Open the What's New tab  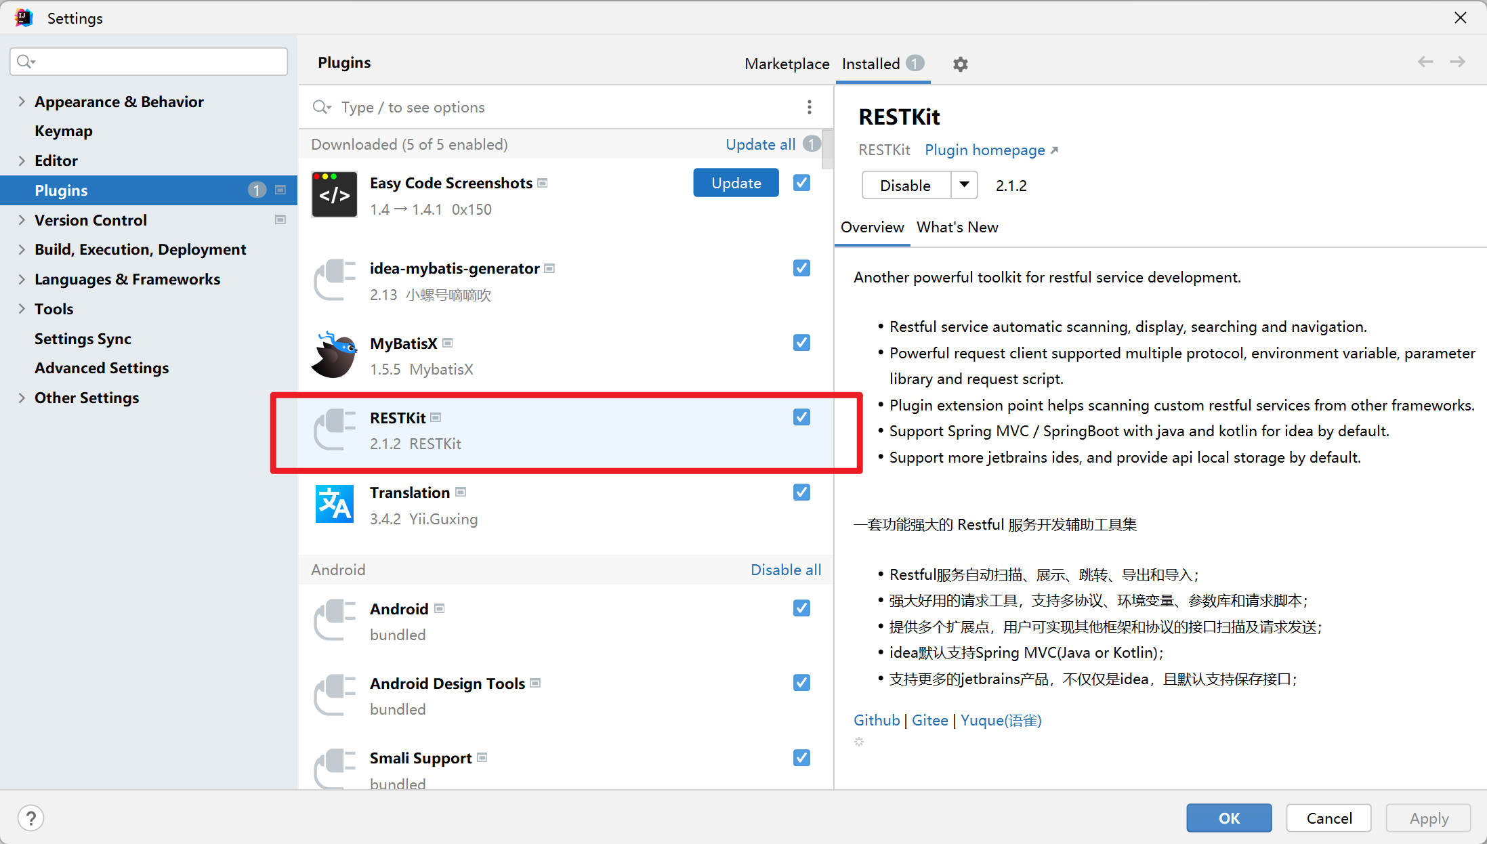(x=957, y=227)
